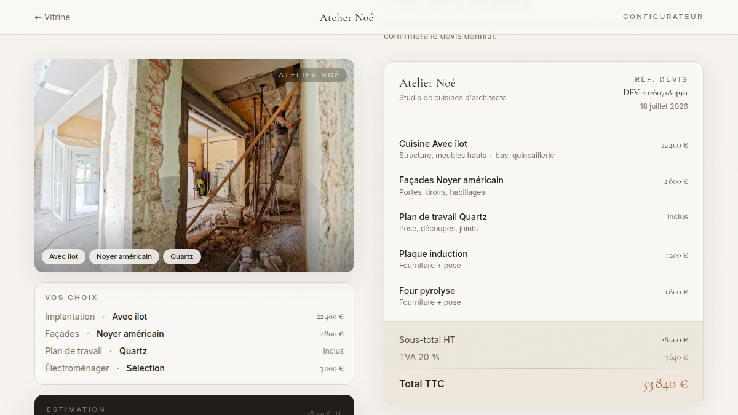Screen dimensions: 738x415
Task: Click the Four pyrolyse quote line
Action: [x=544, y=296]
